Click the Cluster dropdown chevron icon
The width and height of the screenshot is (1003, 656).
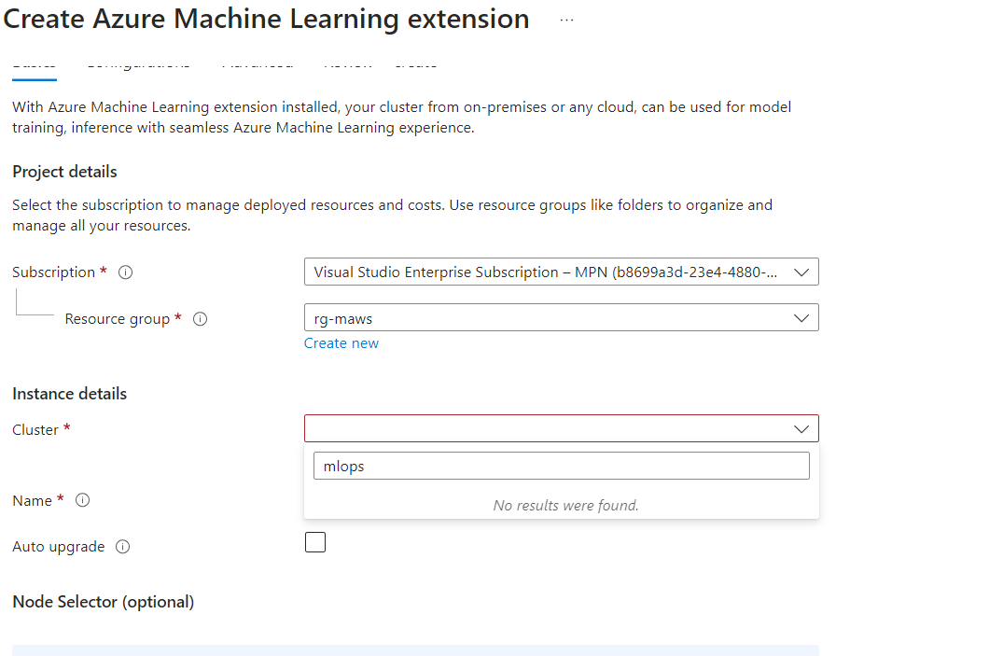[x=801, y=428]
